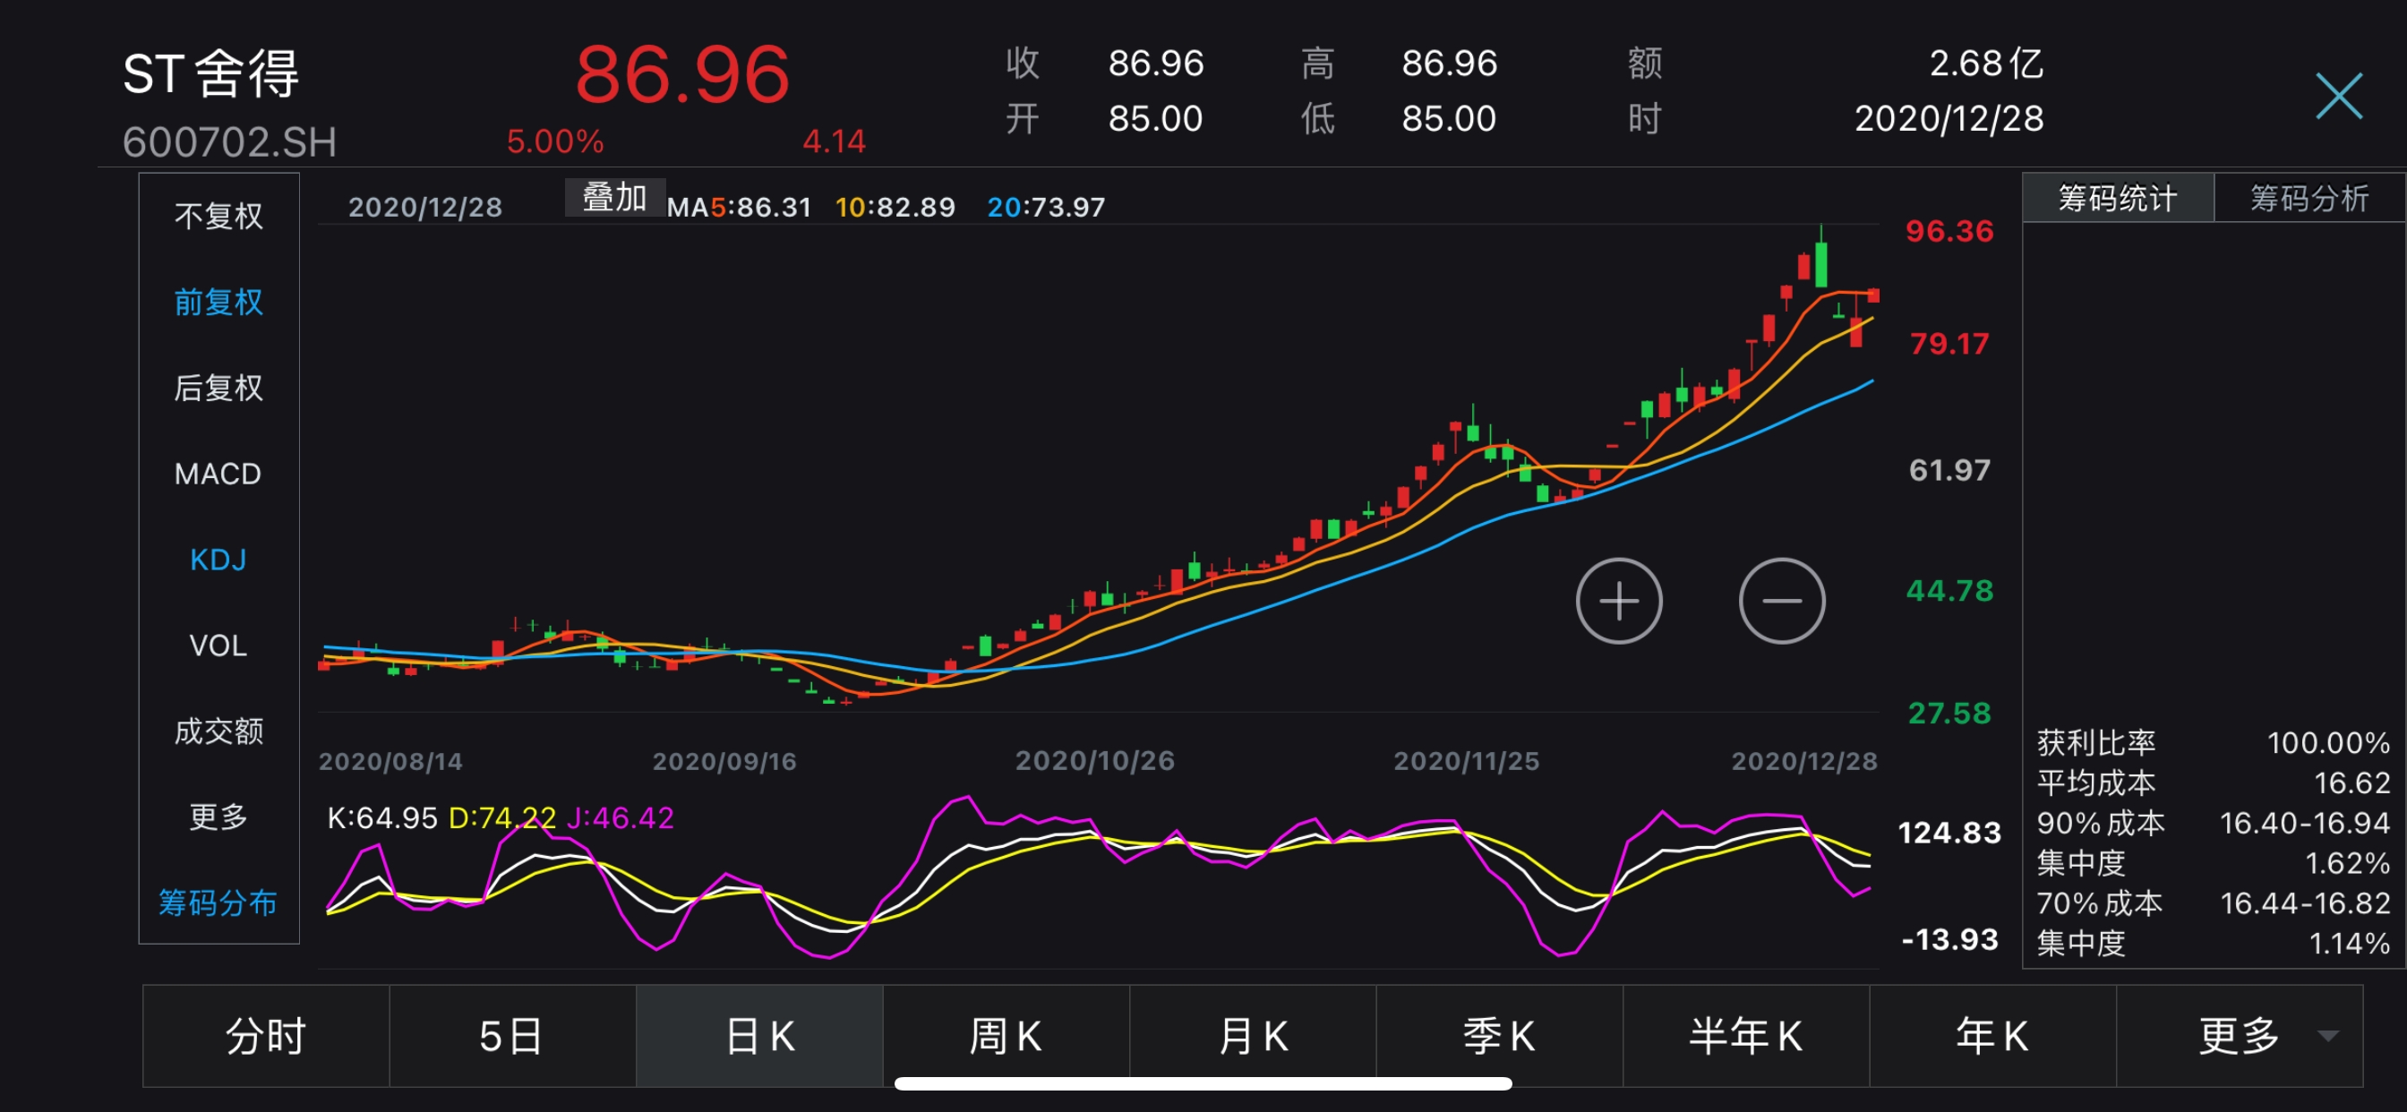Open 更多 indicators in sidebar

click(218, 817)
